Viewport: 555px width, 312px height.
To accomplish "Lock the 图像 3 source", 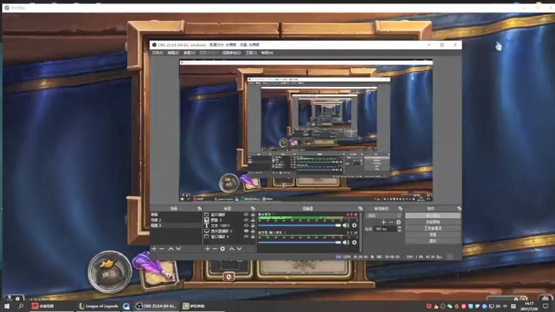I will point(253,220).
